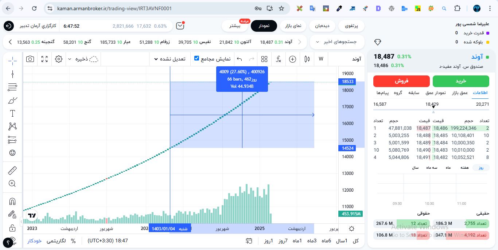Open the indicators fx menu

278,59
